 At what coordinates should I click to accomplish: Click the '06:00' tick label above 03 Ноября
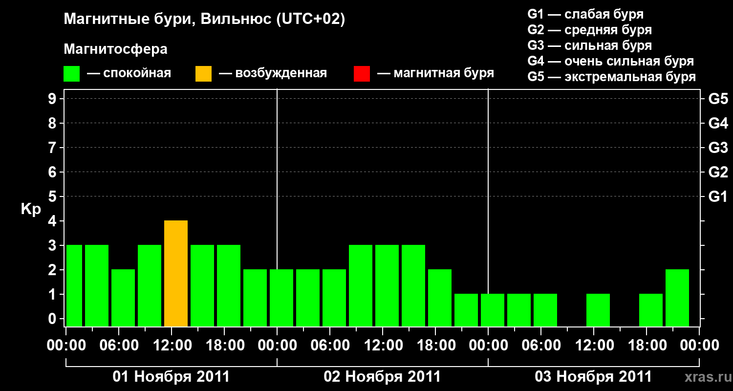[x=541, y=345]
